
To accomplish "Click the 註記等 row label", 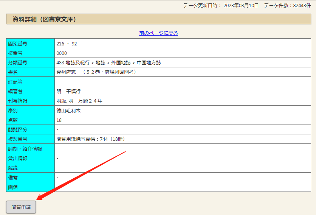I will pyautogui.click(x=15, y=82).
